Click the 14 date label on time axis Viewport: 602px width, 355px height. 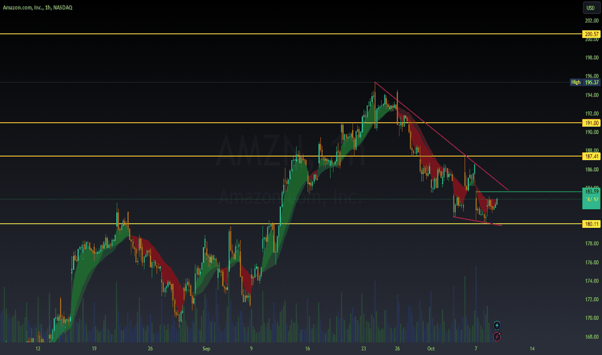click(x=532, y=349)
